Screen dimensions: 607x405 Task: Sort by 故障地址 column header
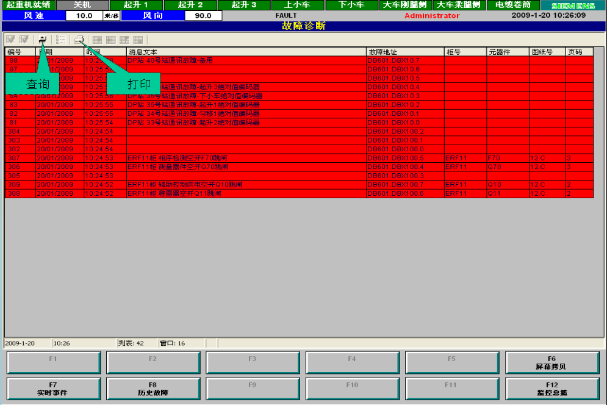(405, 52)
